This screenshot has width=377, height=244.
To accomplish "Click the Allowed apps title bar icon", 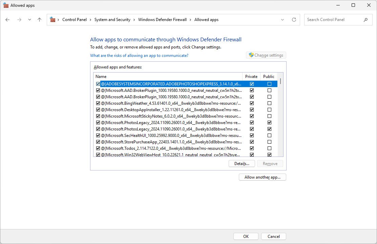I will pos(6,5).
